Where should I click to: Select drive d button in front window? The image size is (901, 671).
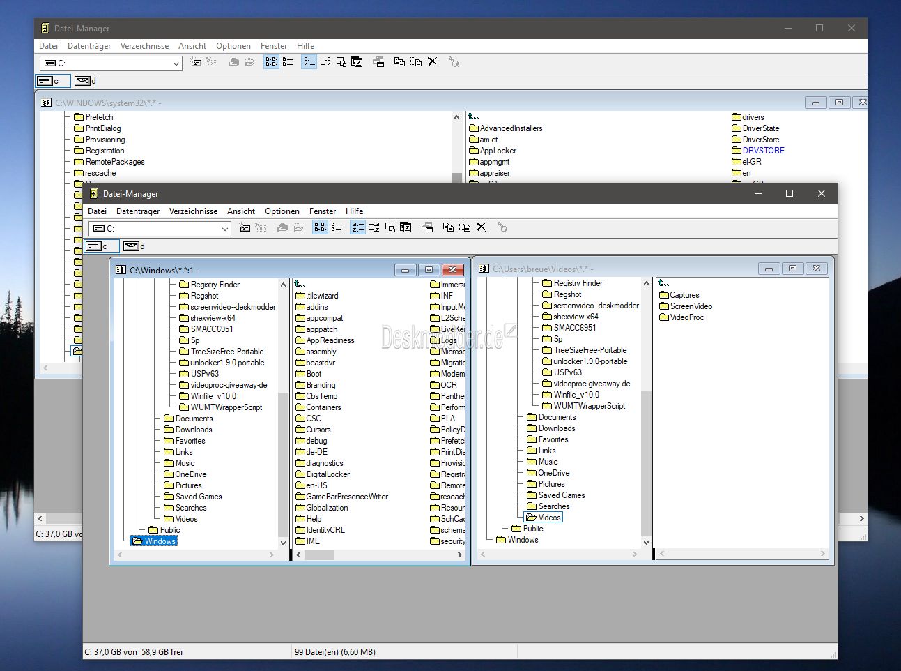134,246
